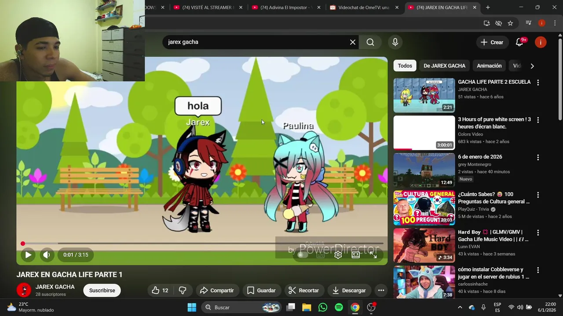Viewport: 563px width, 316px height.
Task: Toggle the autoplay switch in the player
Action: click(x=301, y=255)
